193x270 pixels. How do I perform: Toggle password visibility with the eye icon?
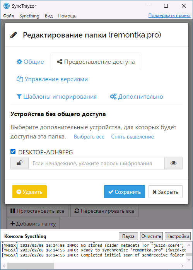pyautogui.click(x=173, y=163)
